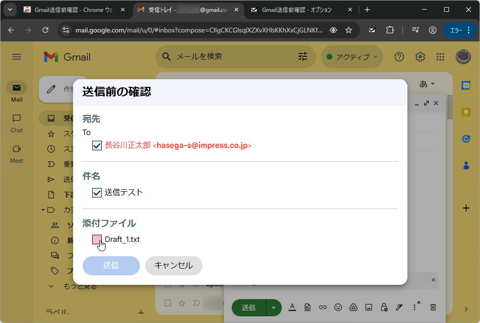
Task: Toggle confidential mode with the lock icon
Action: coord(384,307)
